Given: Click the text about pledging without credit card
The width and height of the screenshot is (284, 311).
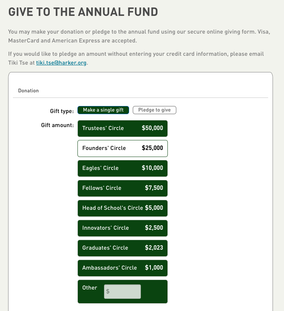Looking at the screenshot, I should 136,58.
